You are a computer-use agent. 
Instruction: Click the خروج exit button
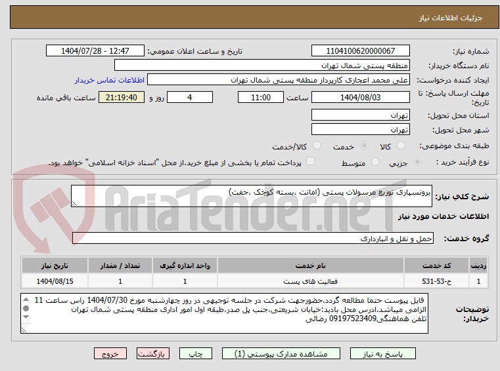110,354
